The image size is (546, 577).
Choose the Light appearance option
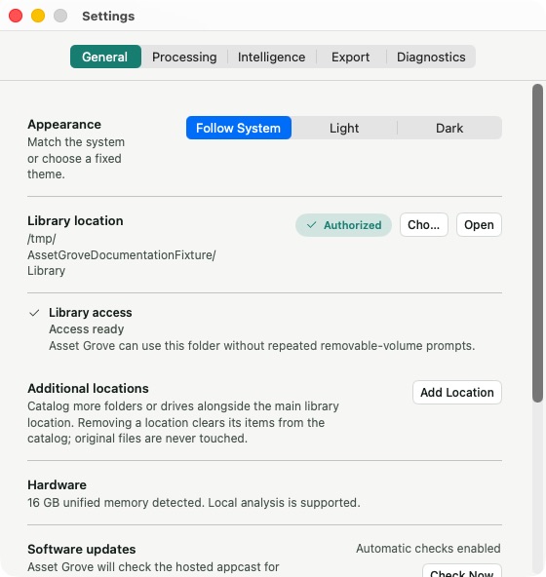tap(344, 128)
